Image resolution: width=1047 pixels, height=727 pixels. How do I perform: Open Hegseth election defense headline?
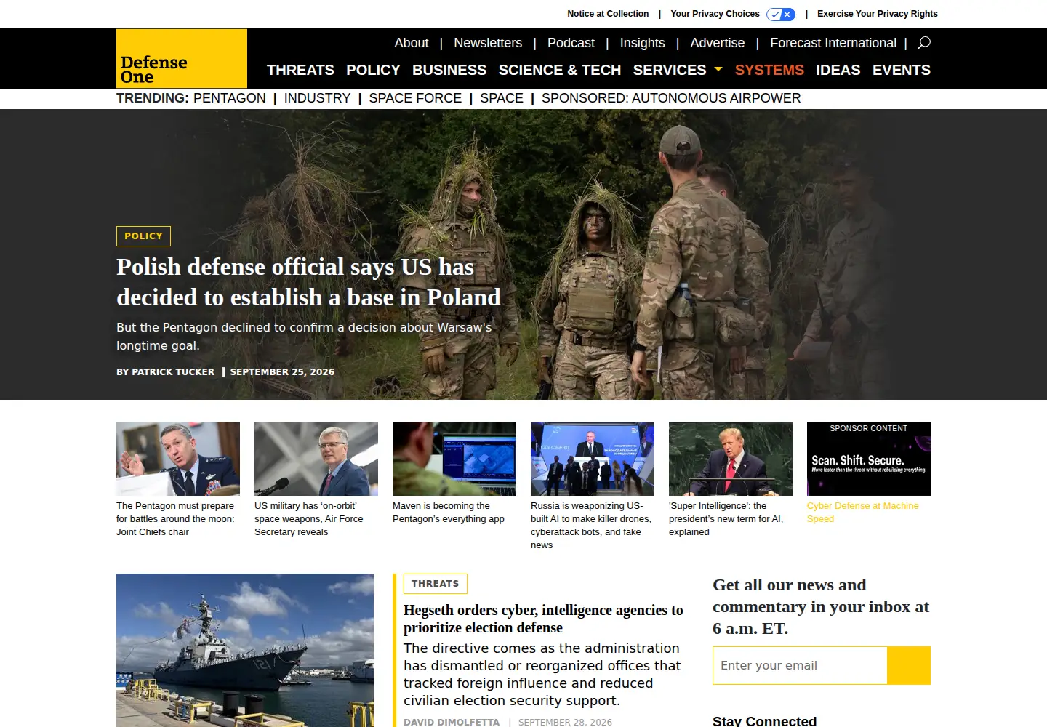click(543, 619)
